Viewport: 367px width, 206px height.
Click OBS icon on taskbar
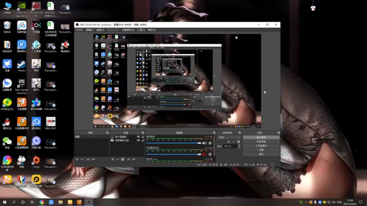pyautogui.click(x=89, y=202)
